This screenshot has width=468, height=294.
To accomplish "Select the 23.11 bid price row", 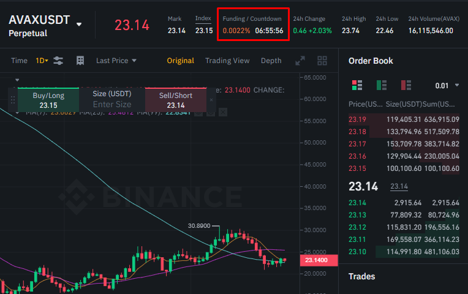I will pyautogui.click(x=404, y=239).
